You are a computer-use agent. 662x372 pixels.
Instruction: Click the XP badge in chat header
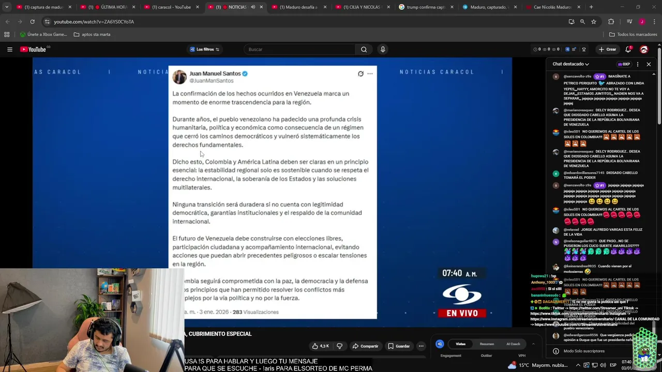click(x=624, y=64)
